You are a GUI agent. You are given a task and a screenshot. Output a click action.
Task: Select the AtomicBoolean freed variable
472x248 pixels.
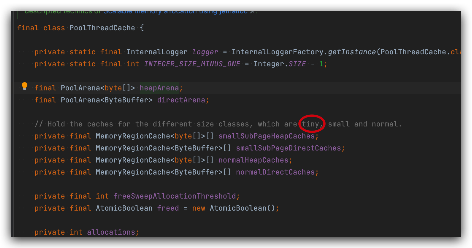(x=168, y=208)
